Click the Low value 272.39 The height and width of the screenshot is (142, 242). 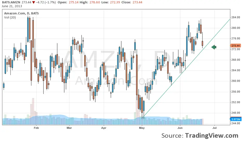pyautogui.click(x=115, y=2)
